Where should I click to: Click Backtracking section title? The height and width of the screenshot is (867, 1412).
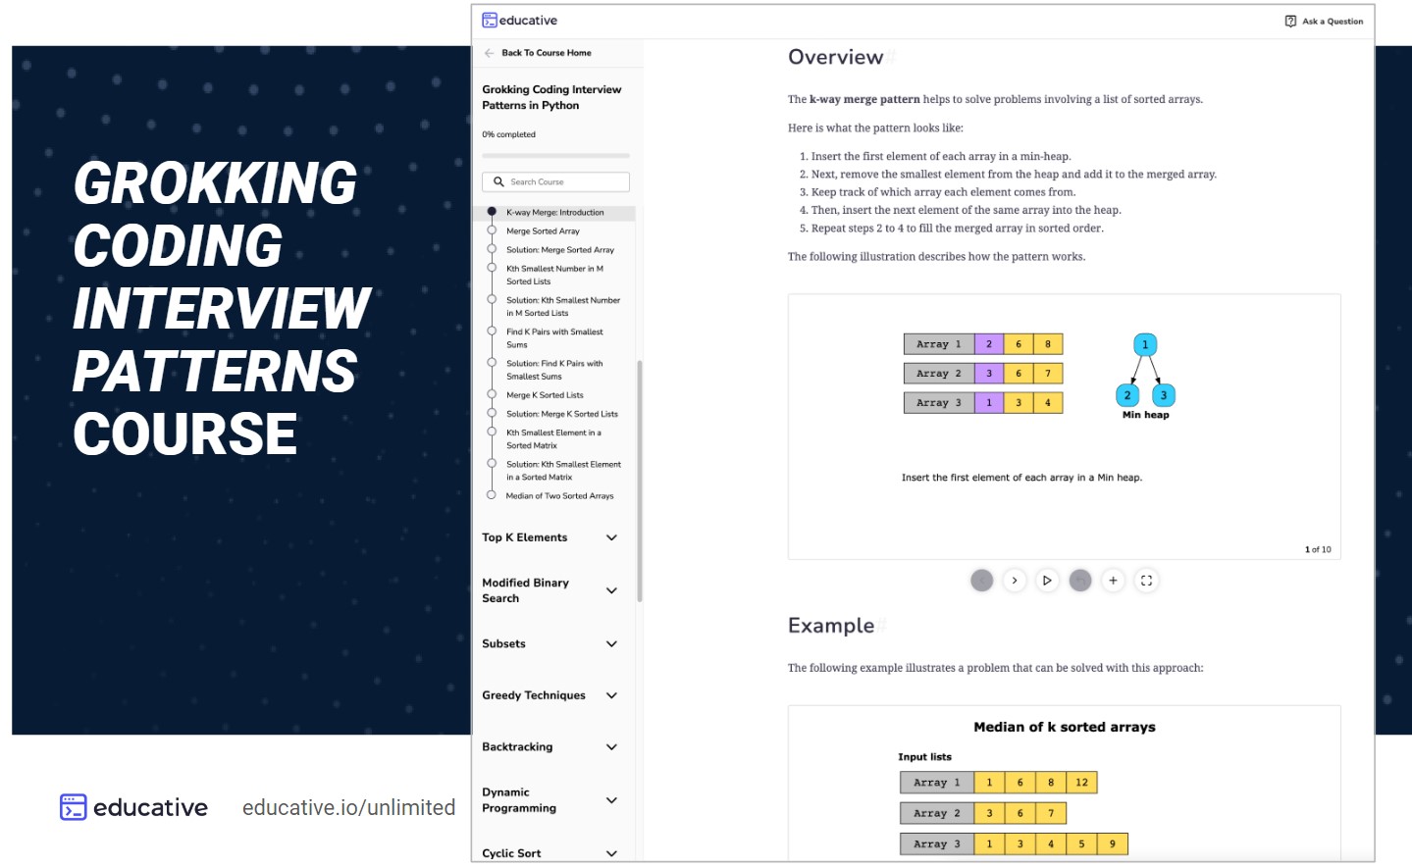click(x=517, y=747)
